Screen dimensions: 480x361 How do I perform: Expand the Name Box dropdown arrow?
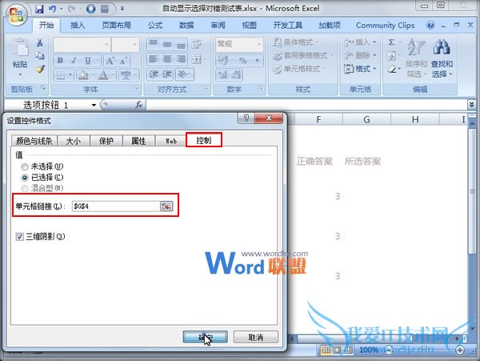(x=94, y=105)
